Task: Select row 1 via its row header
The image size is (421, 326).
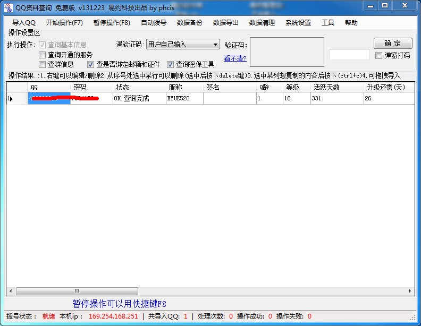Action: [x=17, y=98]
